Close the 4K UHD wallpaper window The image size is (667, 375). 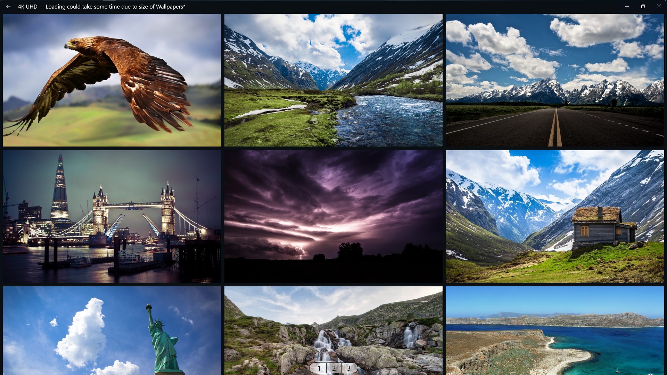pos(659,6)
